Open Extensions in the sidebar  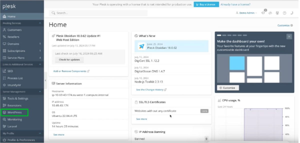coord(22,106)
